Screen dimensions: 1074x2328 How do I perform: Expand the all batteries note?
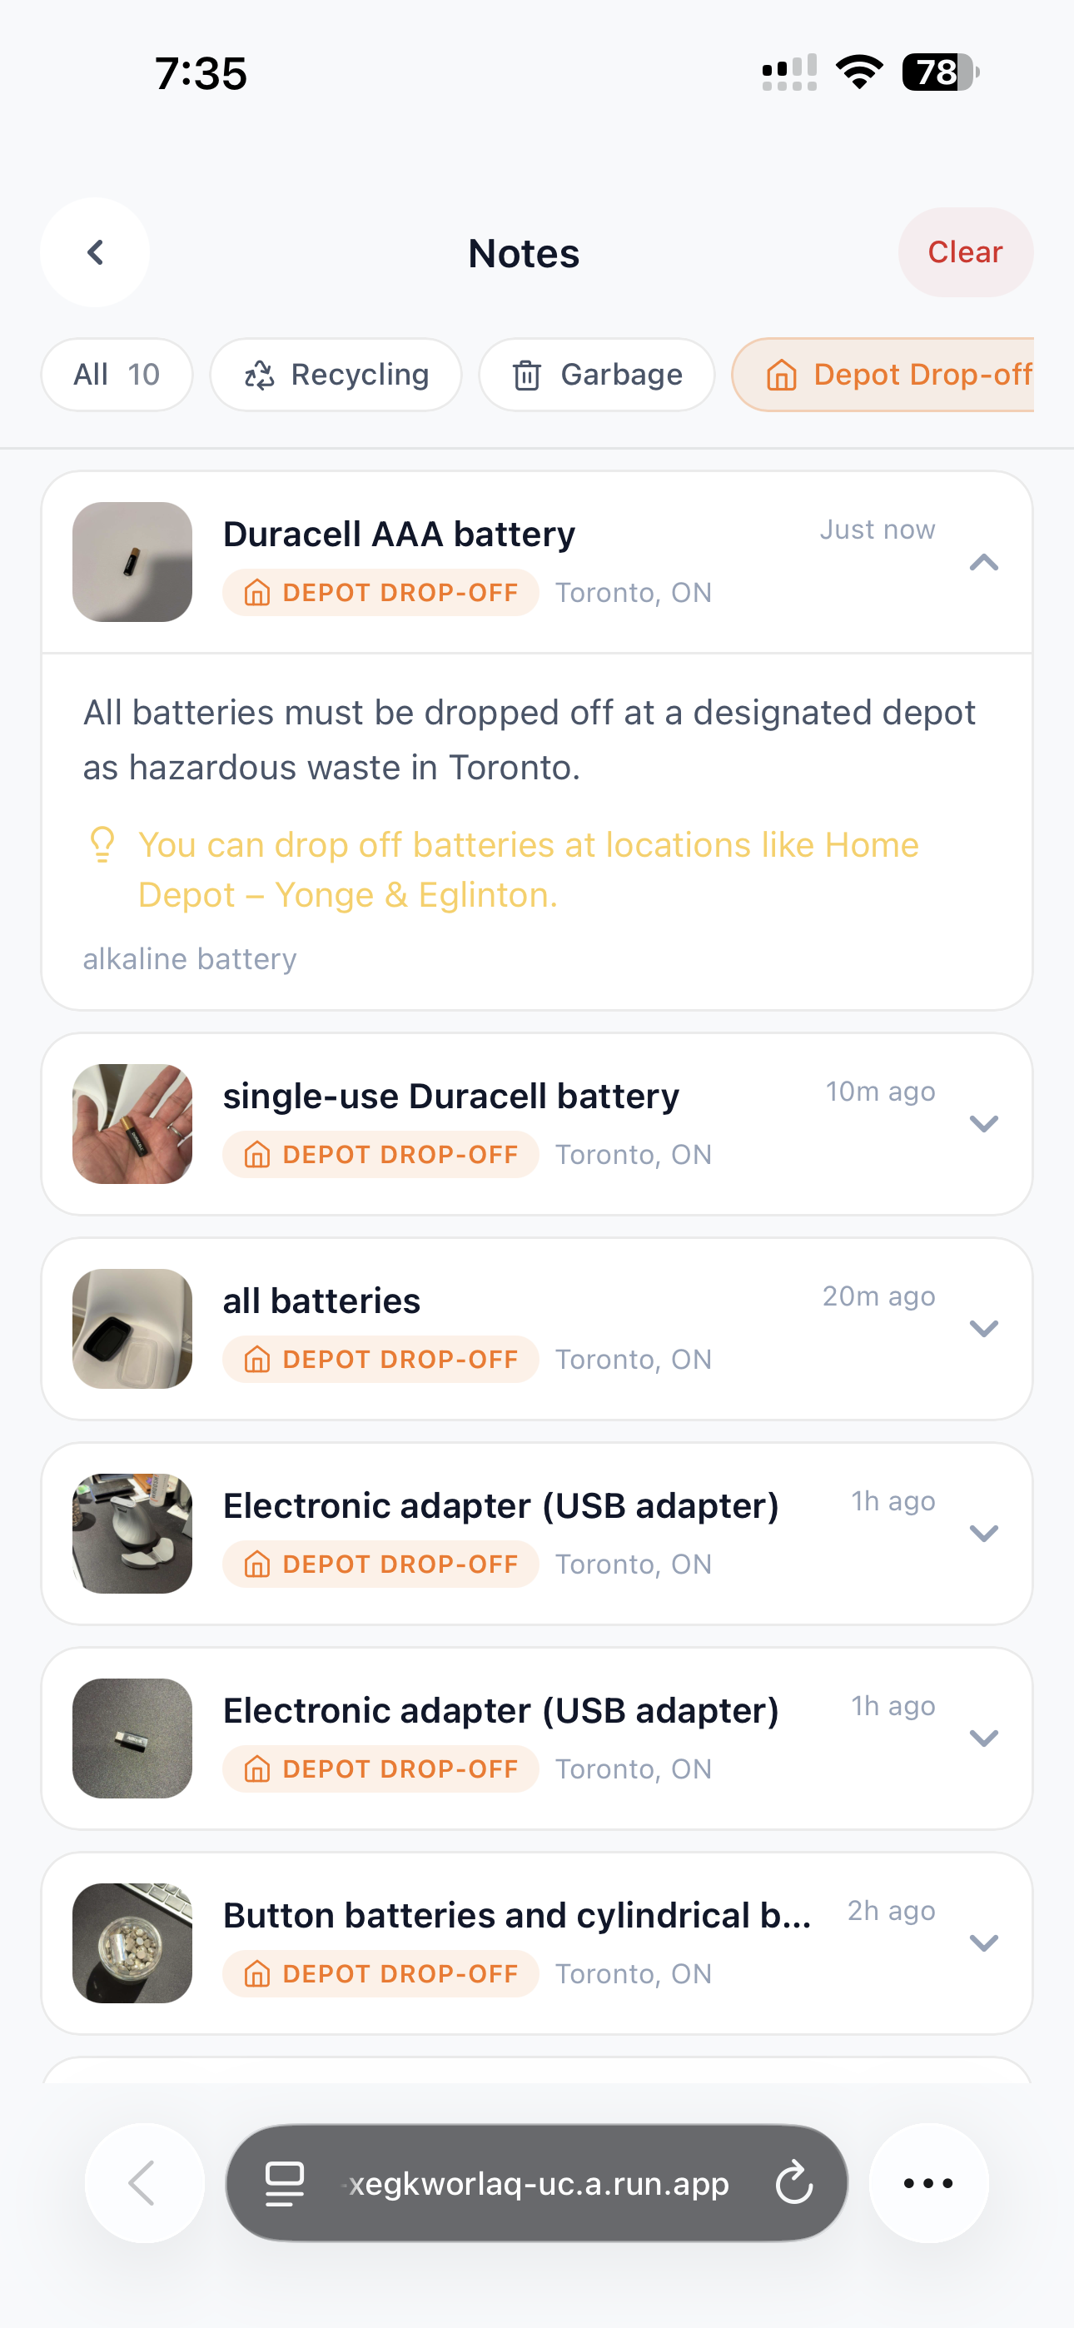pyautogui.click(x=983, y=1329)
